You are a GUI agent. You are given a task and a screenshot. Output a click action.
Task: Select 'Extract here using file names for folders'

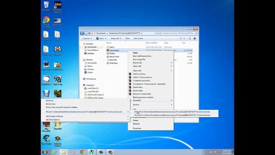click(x=61, y=107)
